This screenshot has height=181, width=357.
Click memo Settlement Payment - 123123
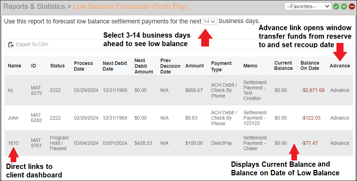tap(254, 118)
